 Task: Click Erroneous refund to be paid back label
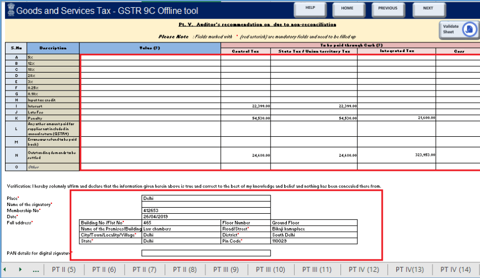[x=53, y=142]
